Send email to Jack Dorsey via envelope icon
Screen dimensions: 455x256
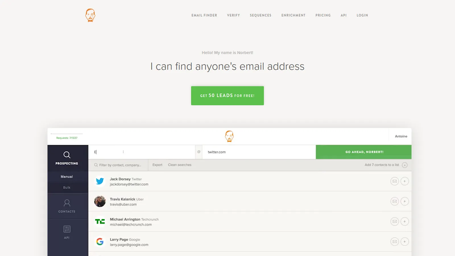pyautogui.click(x=395, y=181)
